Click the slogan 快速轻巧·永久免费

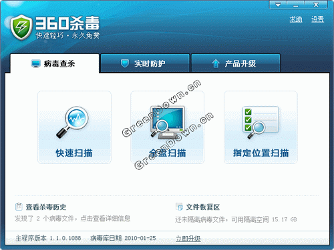point(67,35)
